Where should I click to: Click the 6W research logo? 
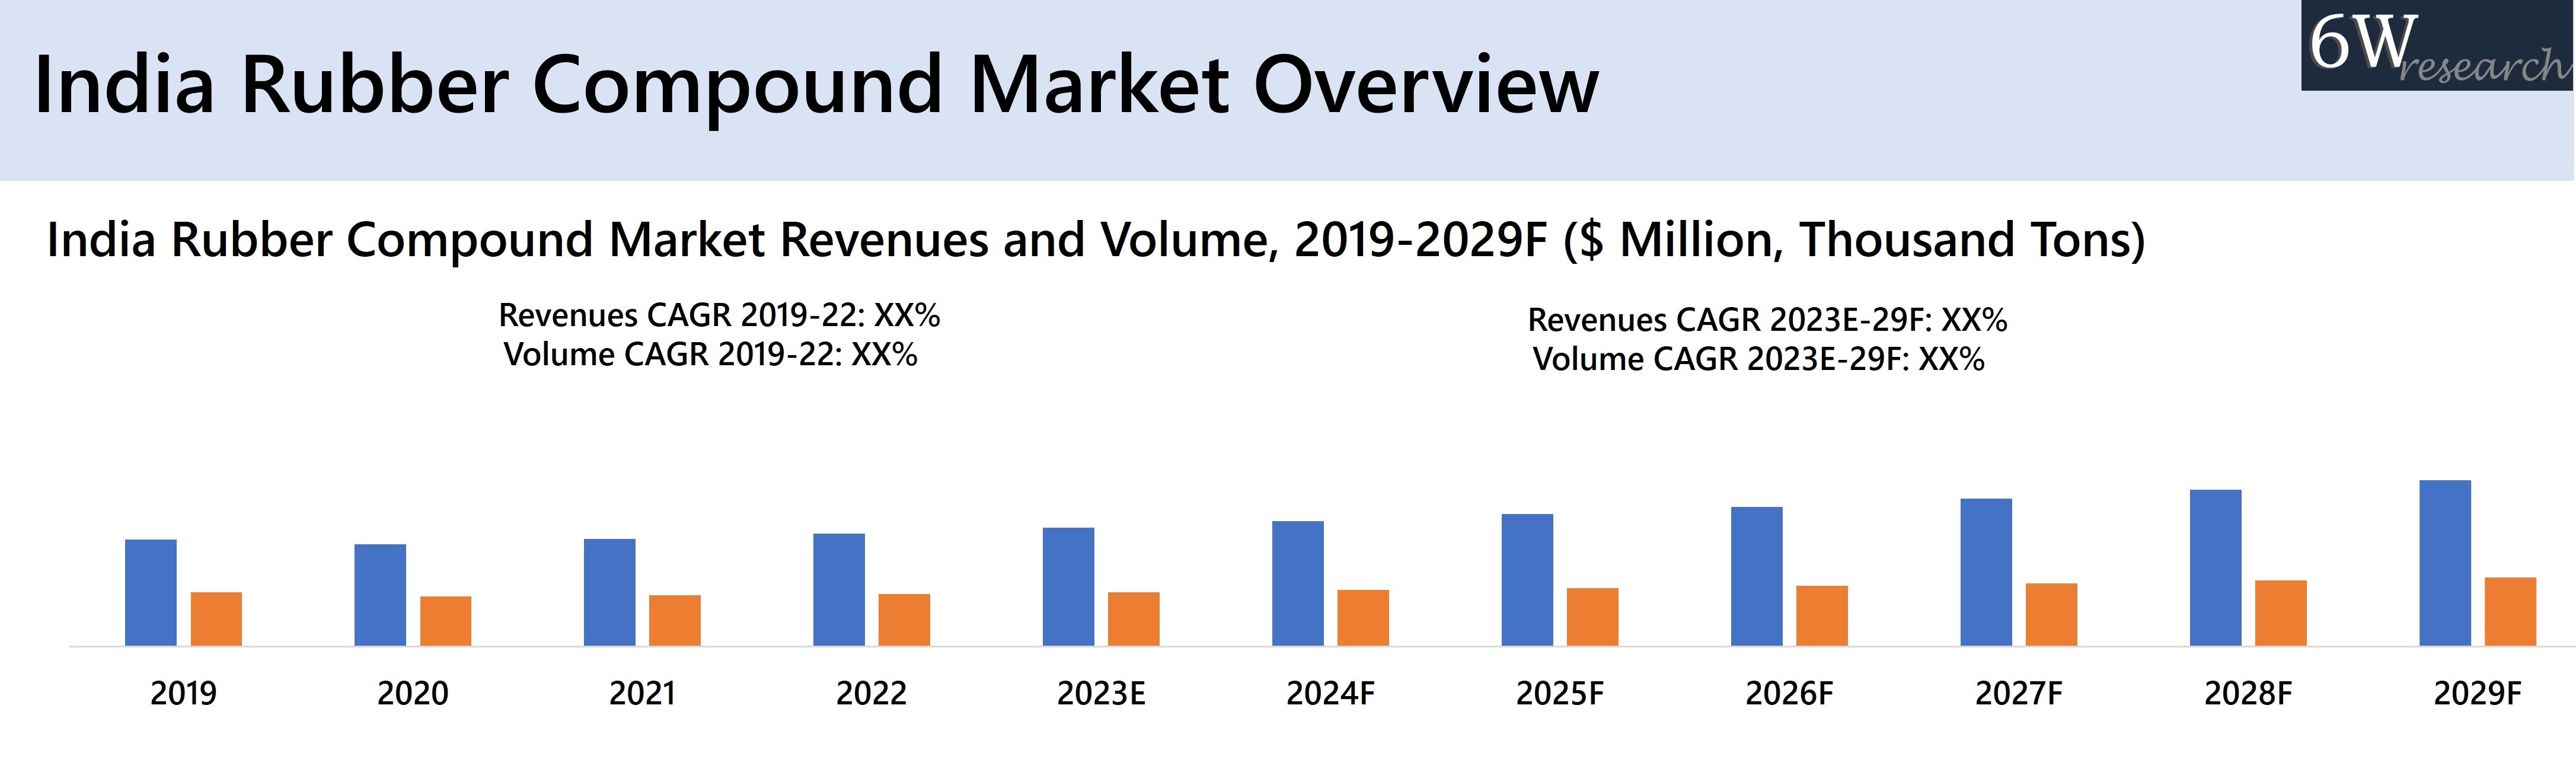pyautogui.click(x=2437, y=46)
